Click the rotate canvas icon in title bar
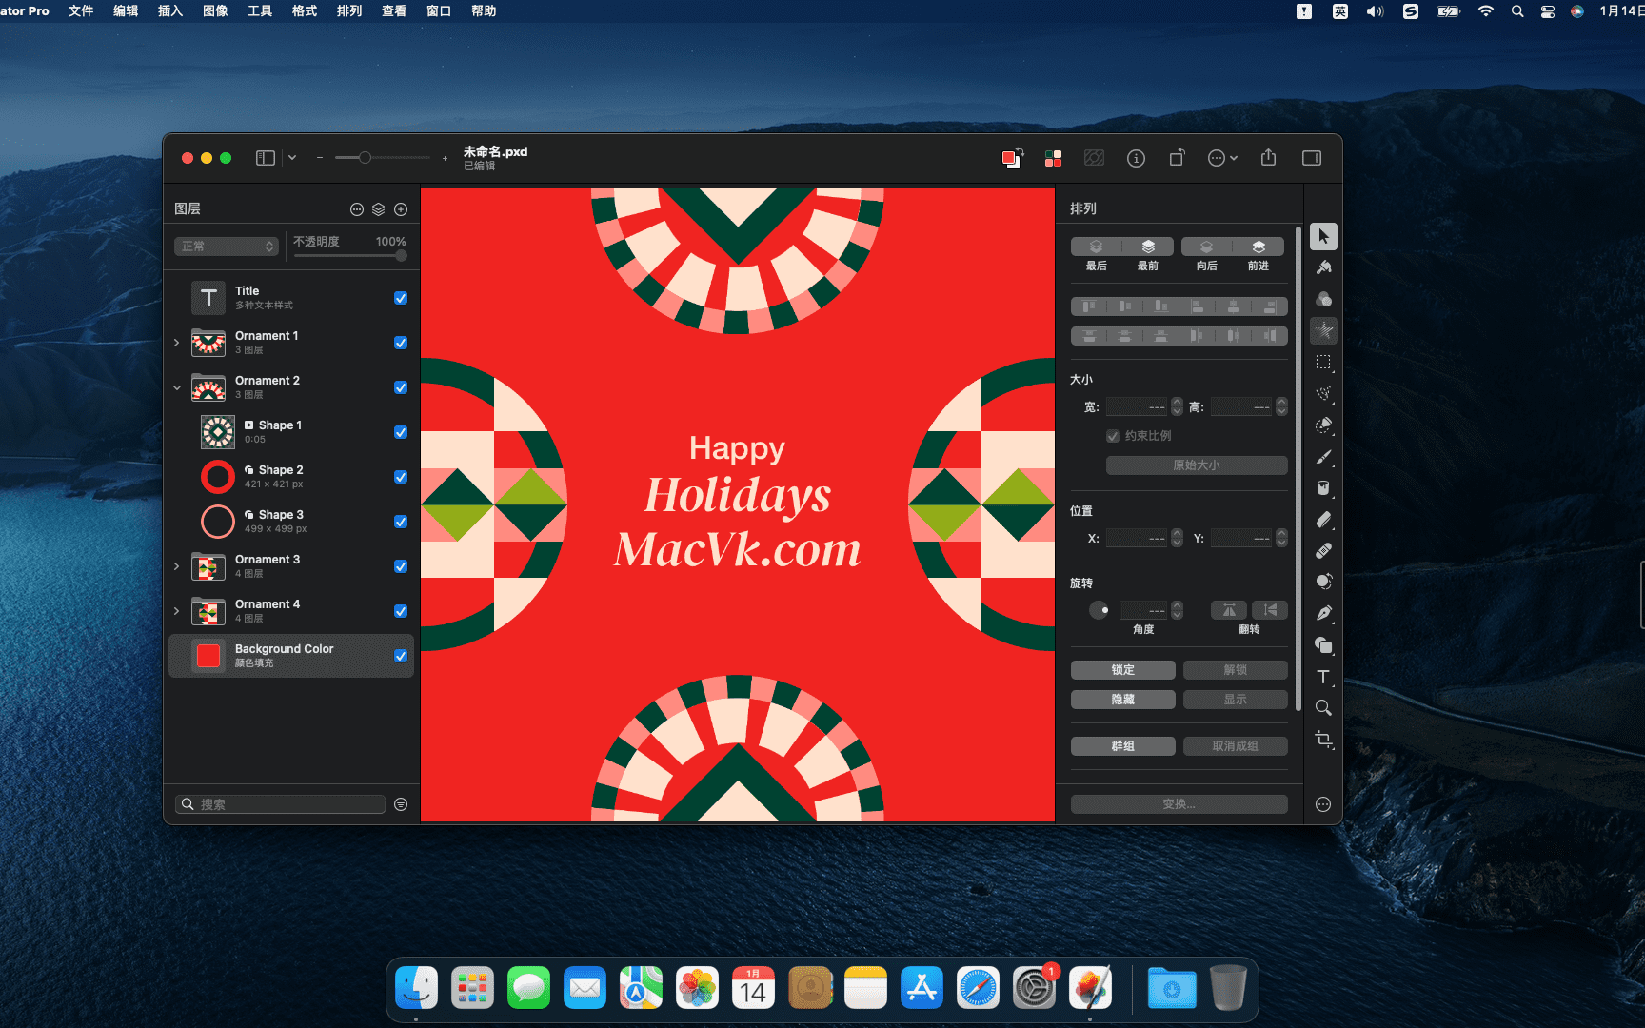Viewport: 1645px width, 1028px height. [x=1178, y=158]
